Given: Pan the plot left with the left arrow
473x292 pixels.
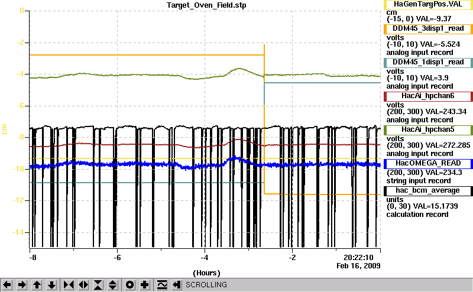Looking at the screenshot, I should pyautogui.click(x=7, y=285).
